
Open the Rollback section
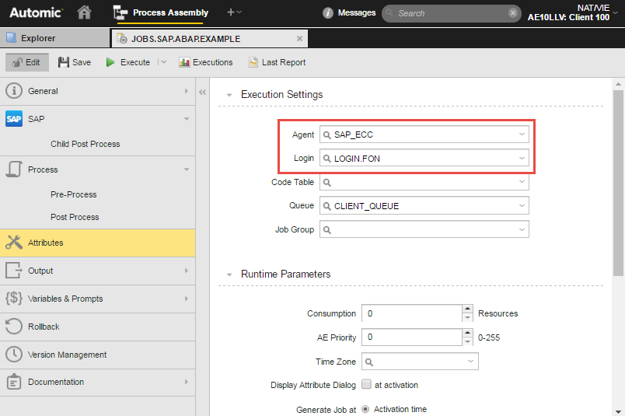[98, 327]
